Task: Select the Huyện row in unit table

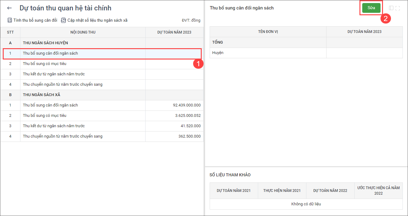Action: pos(218,53)
